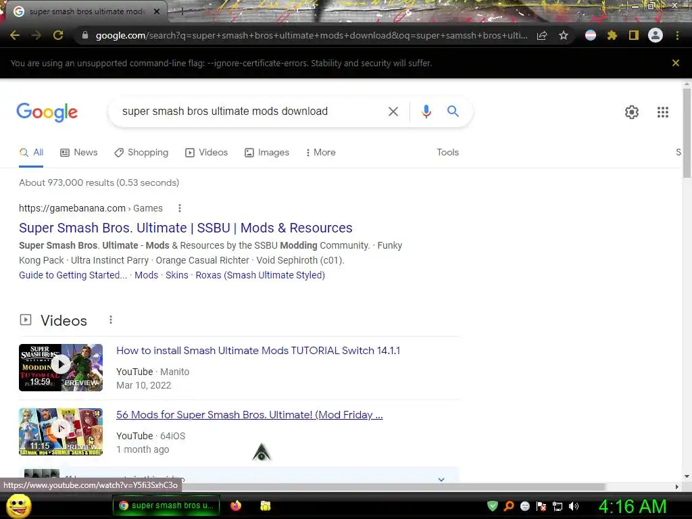The width and height of the screenshot is (692, 519).
Task: Click the About 973,000 results text
Action: click(99, 182)
